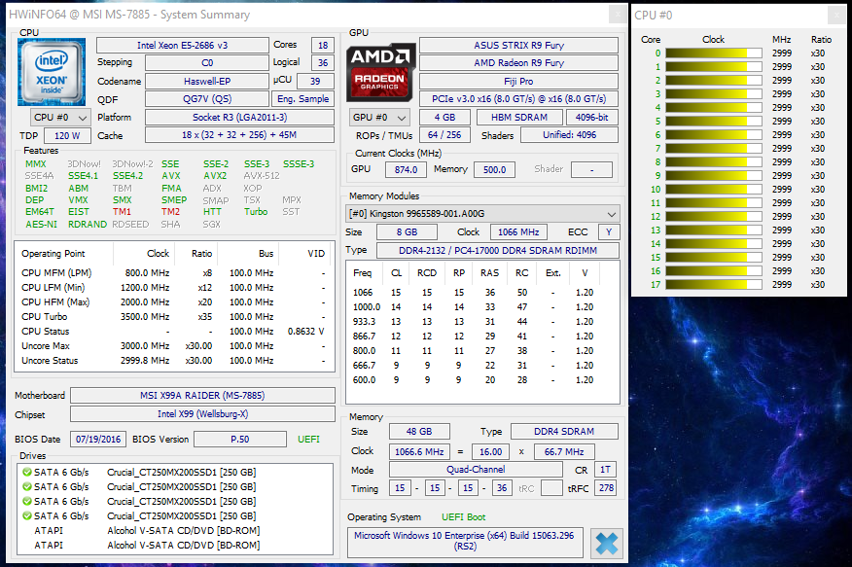Image resolution: width=852 pixels, height=567 pixels.
Task: Click the Eng. Sample field
Action: (302, 99)
